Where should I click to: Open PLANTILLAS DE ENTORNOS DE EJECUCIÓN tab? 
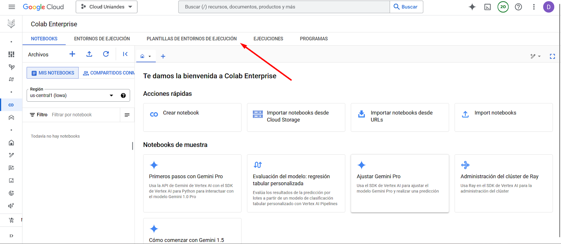[192, 39]
